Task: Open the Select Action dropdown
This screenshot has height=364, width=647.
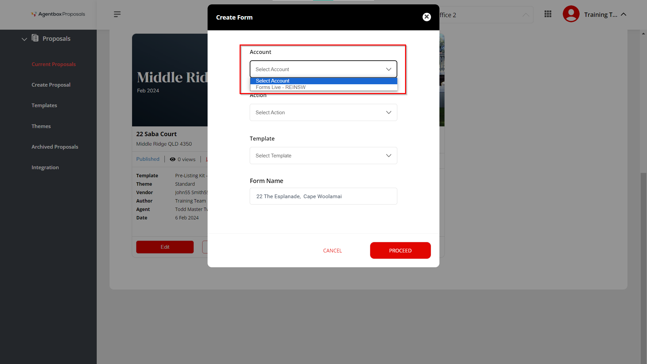Action: [x=323, y=112]
